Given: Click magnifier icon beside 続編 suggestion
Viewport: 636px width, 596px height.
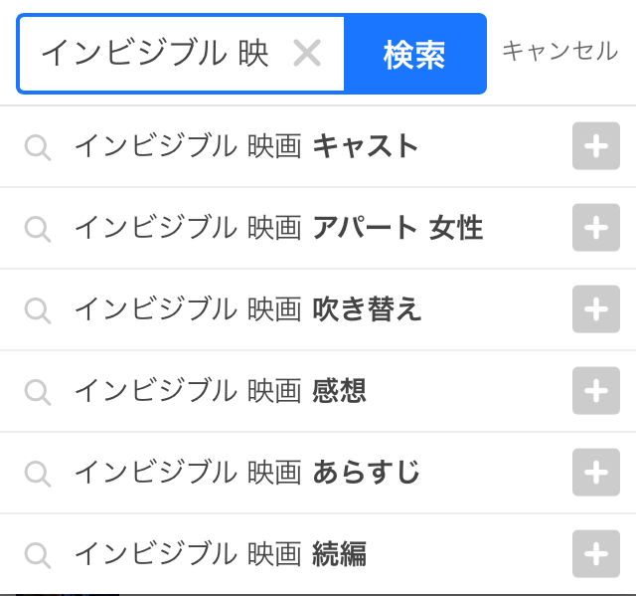Looking at the screenshot, I should [x=38, y=555].
